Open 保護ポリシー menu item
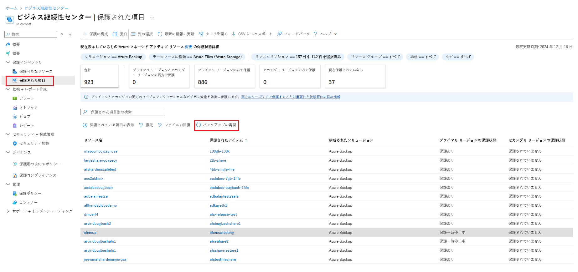The image size is (578, 272). point(30,194)
